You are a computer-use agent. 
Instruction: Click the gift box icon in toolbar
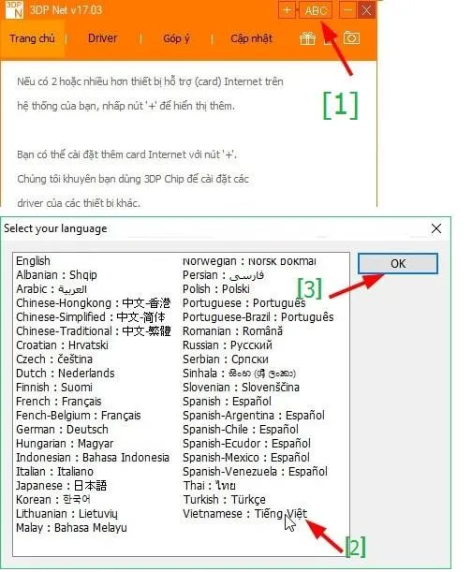tap(307, 38)
